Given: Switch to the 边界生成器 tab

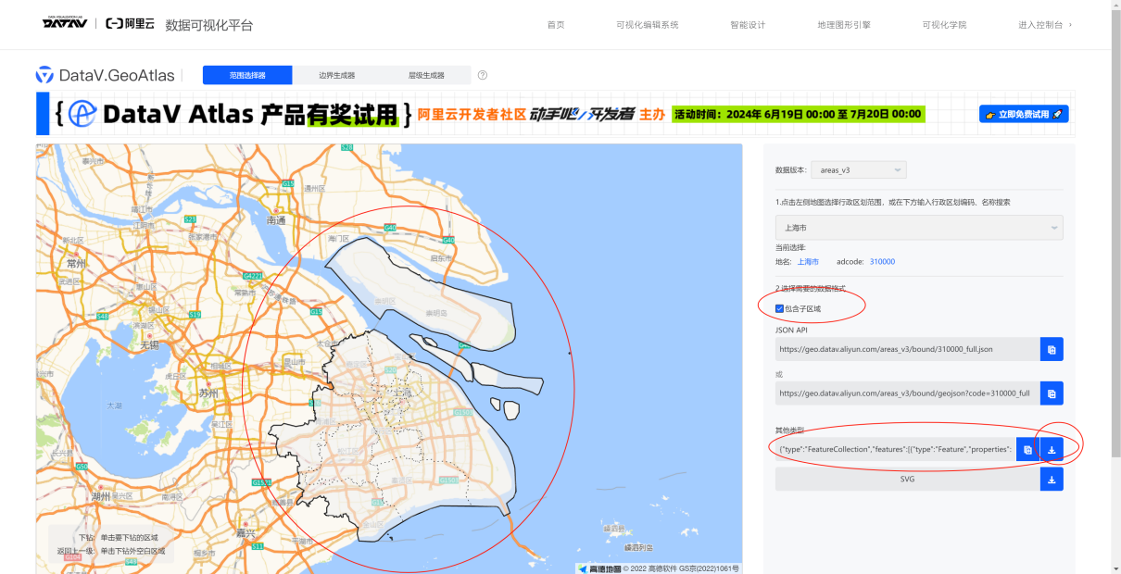Looking at the screenshot, I should point(336,75).
